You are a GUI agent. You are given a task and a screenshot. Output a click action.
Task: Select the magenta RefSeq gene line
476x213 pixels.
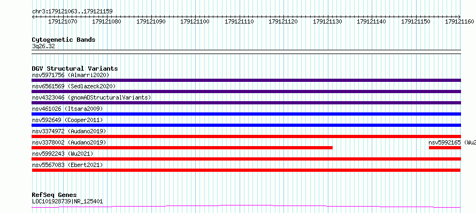coord(246,207)
